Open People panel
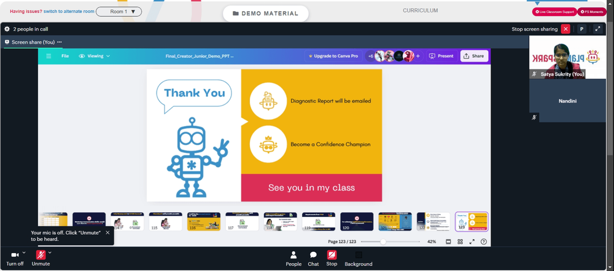 (293, 259)
